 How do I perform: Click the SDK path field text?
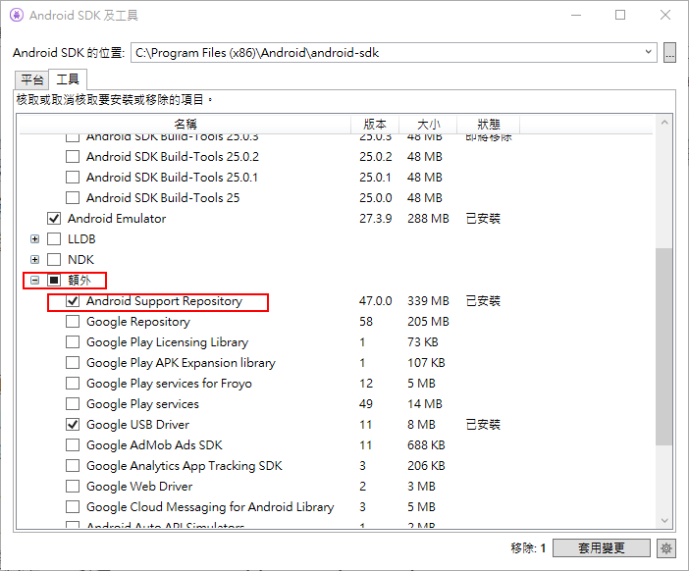pyautogui.click(x=257, y=53)
